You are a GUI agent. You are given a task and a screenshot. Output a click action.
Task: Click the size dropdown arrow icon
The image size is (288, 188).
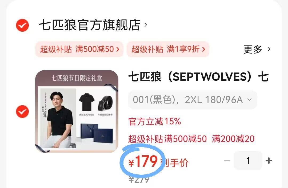[x=249, y=100]
